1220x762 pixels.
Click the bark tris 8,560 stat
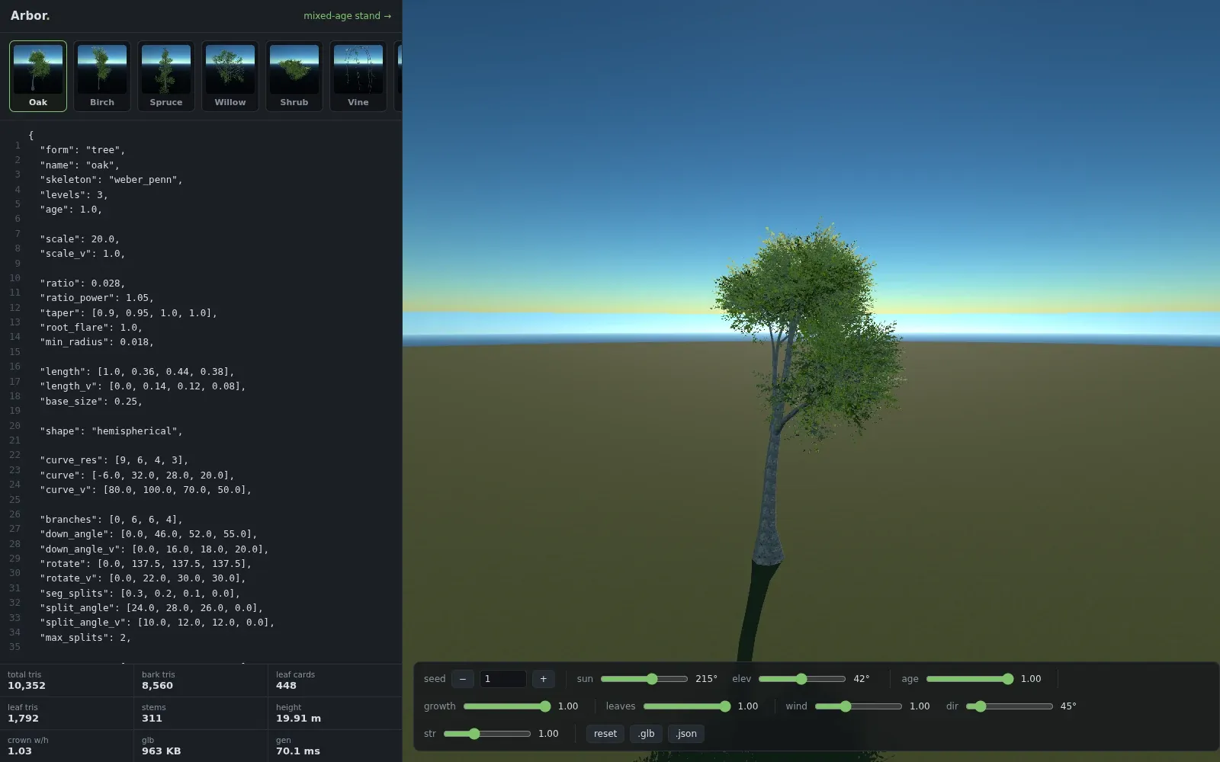coord(201,680)
